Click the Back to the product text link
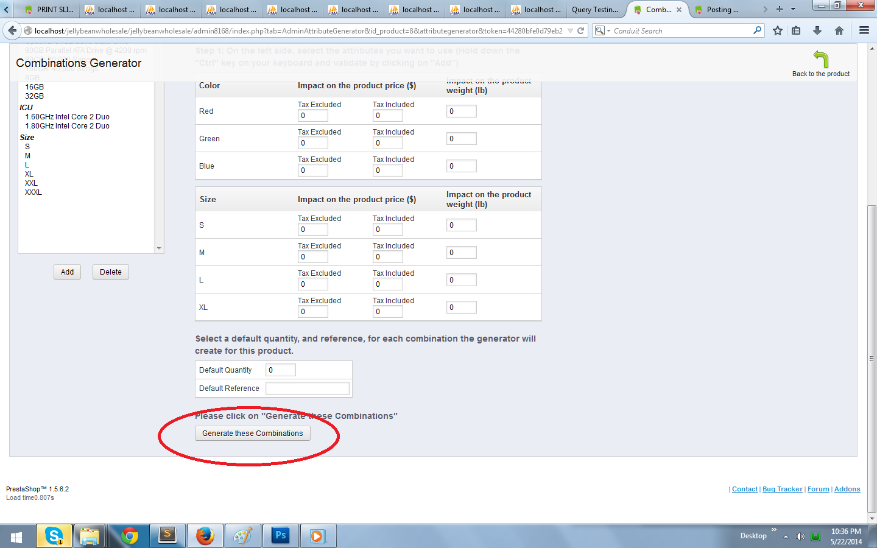Viewport: 877px width, 548px height. [x=821, y=74]
